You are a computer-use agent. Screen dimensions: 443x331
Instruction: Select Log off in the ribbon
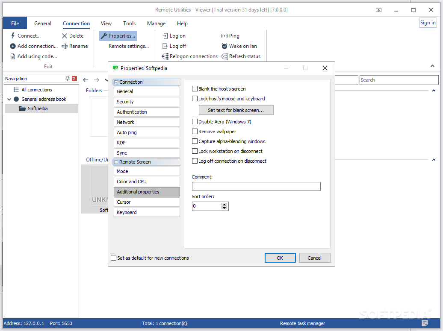coord(174,46)
